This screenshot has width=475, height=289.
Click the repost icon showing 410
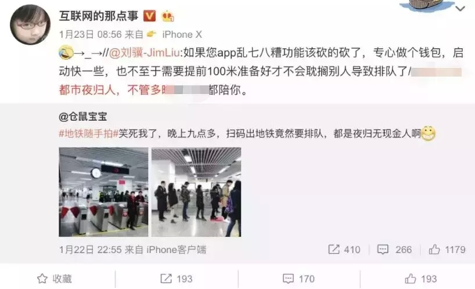(x=333, y=250)
